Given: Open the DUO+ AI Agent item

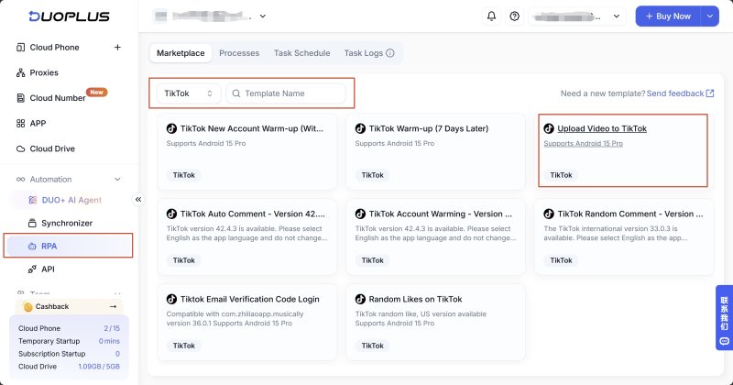Looking at the screenshot, I should [x=65, y=200].
